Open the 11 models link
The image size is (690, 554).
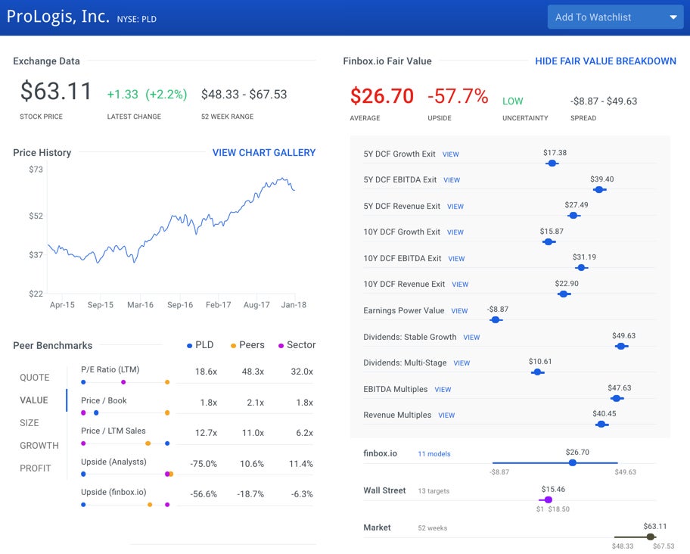(434, 454)
